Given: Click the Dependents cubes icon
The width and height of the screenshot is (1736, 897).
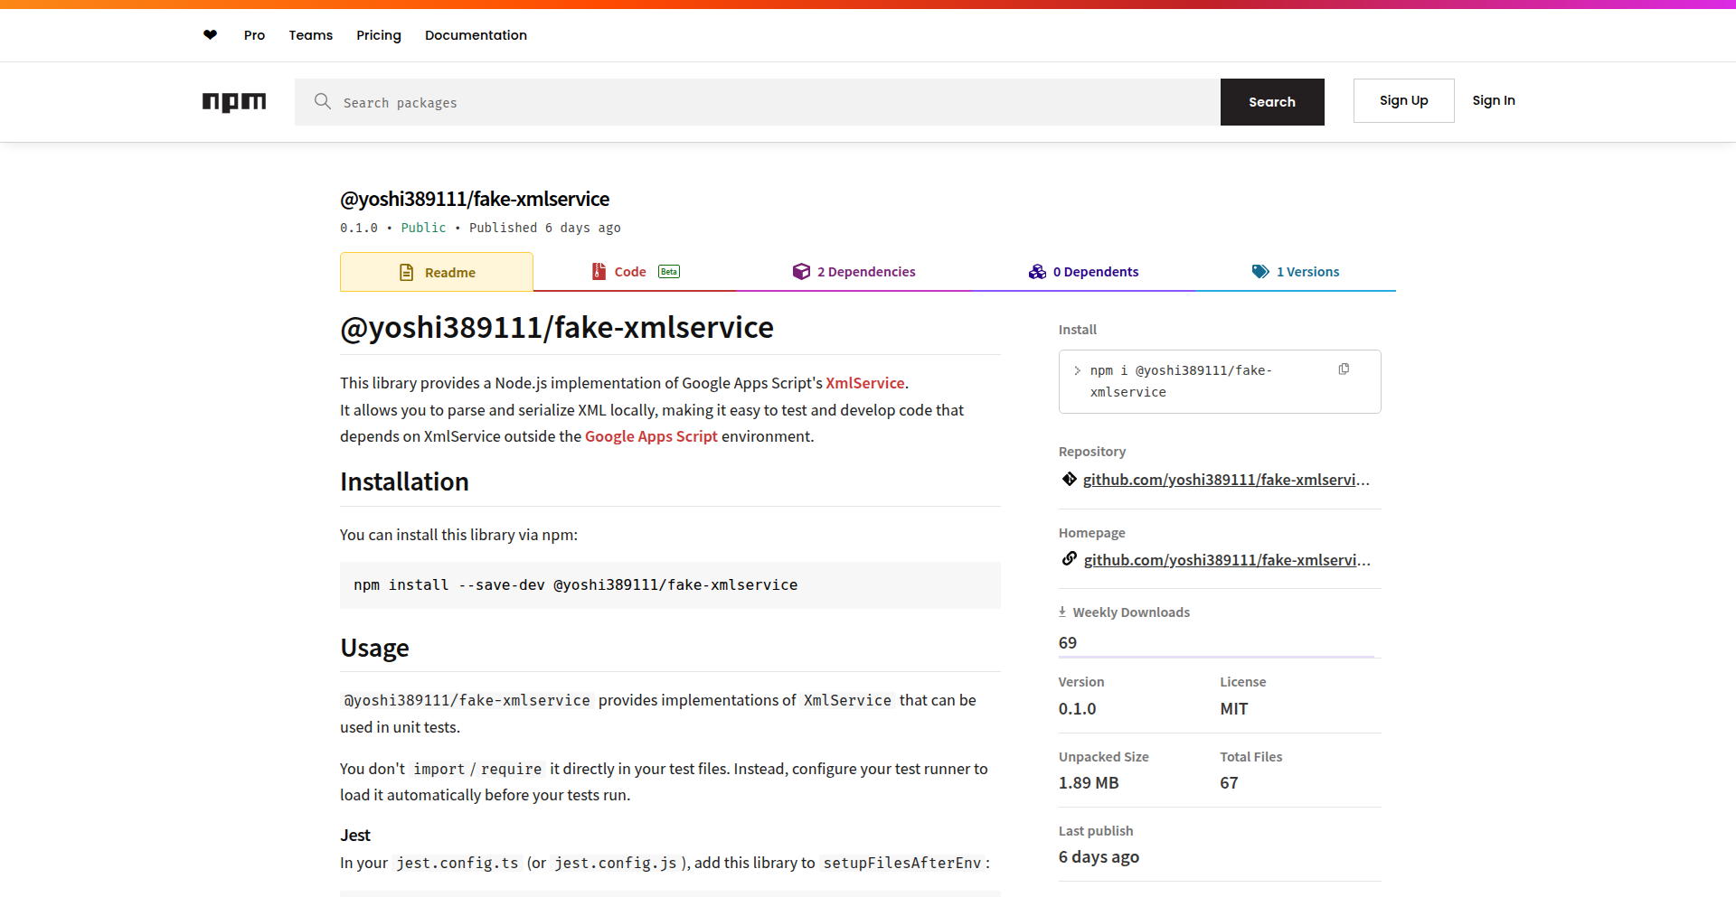Looking at the screenshot, I should tap(1037, 271).
